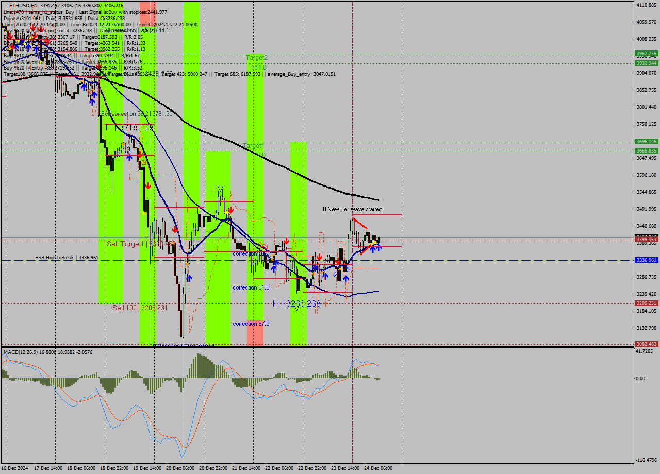660x474 pixels.
Task: Select the 'I V' wave label
Action: pos(219,189)
